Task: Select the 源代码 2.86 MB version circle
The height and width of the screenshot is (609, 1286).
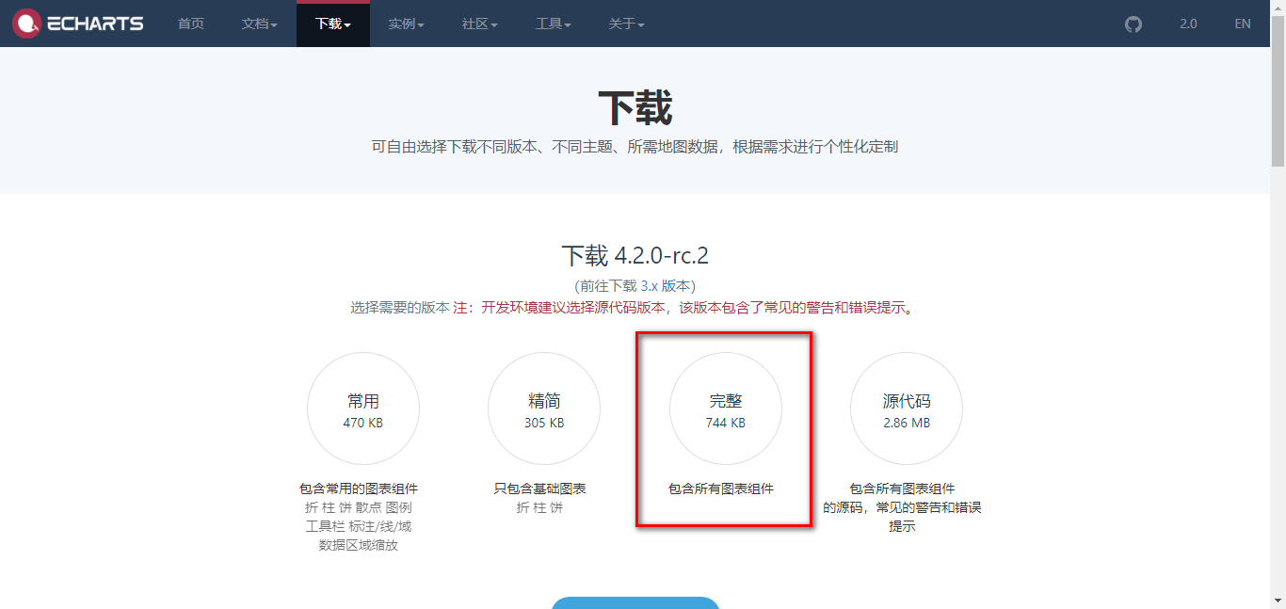Action: point(907,409)
